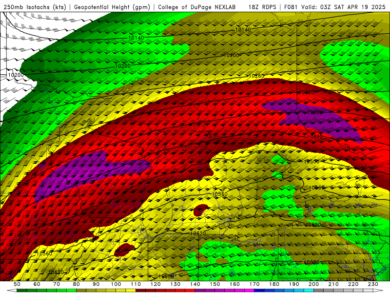
Task: Click the 110 value on color scale
Action: coord(136,284)
